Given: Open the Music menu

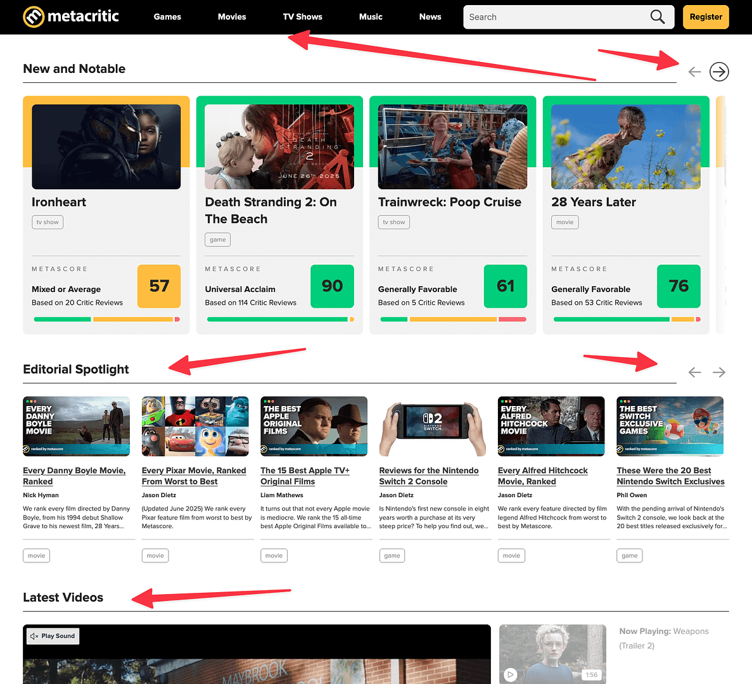Looking at the screenshot, I should [x=371, y=16].
